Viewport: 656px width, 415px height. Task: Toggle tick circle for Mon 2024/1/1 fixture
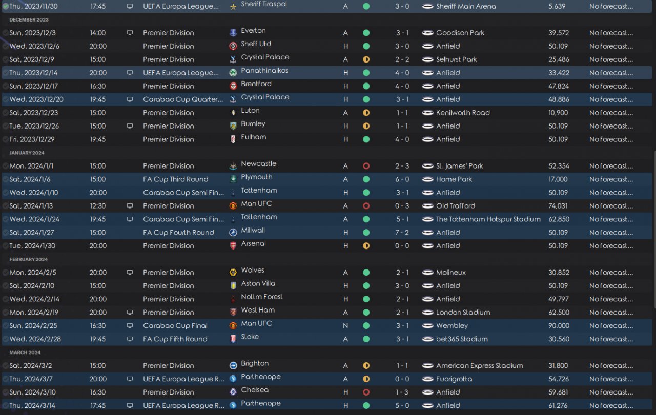5,166
